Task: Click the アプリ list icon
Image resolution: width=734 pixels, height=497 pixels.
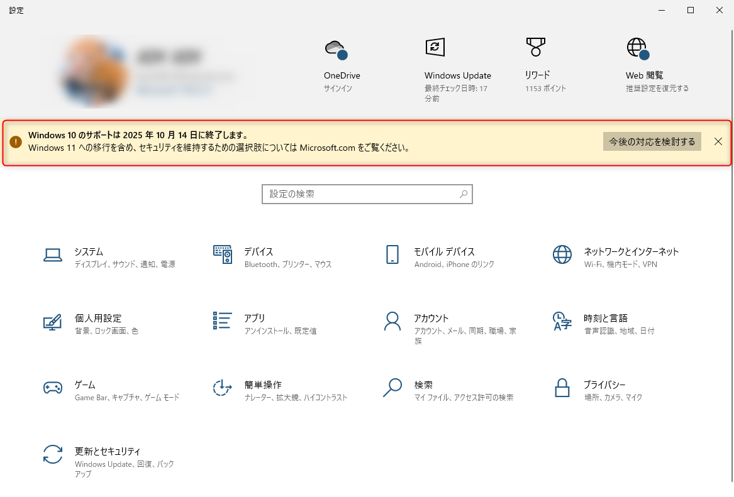Action: (x=223, y=321)
